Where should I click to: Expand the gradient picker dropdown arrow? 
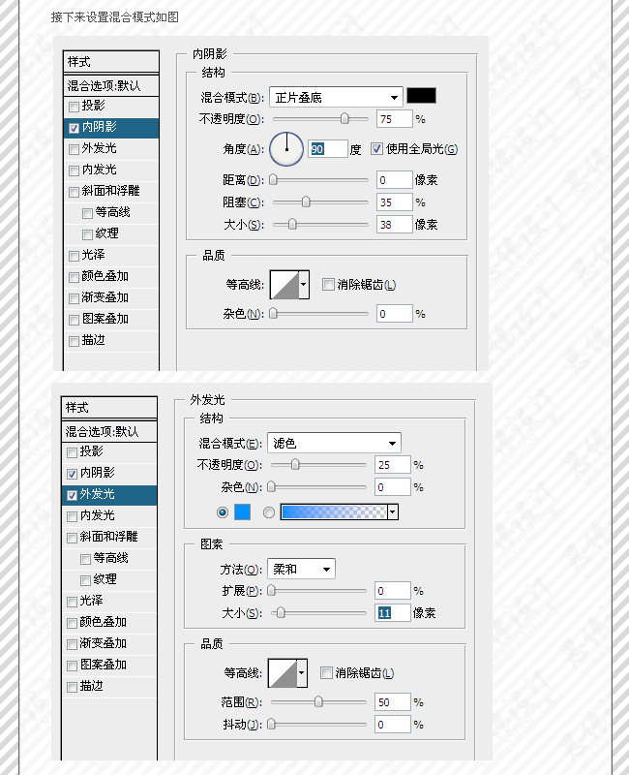click(x=393, y=512)
